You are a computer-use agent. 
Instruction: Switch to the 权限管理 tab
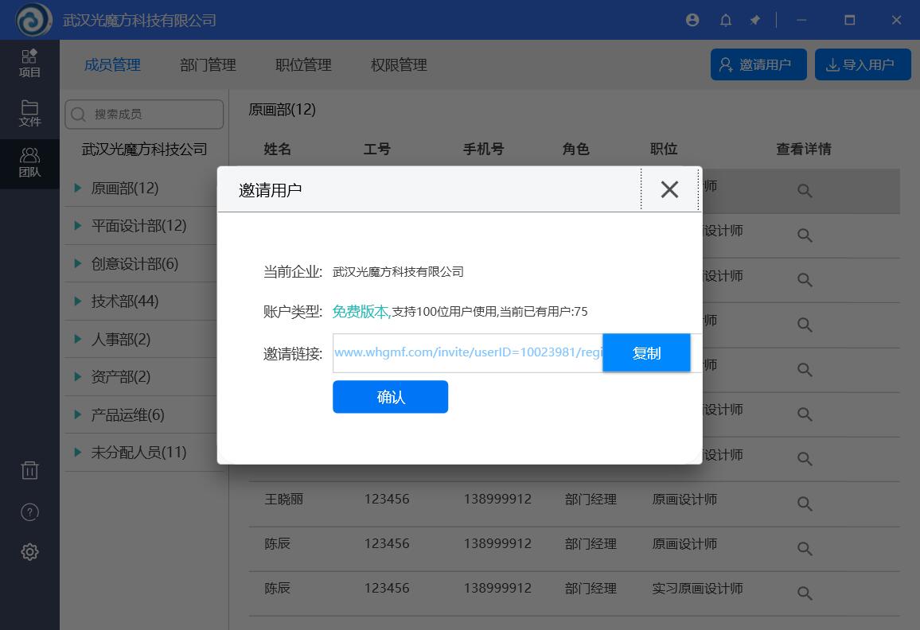pyautogui.click(x=399, y=64)
